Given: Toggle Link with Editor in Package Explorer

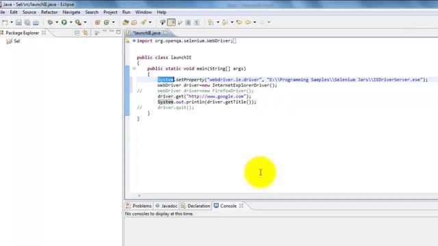Looking at the screenshot, I should click(x=86, y=33).
